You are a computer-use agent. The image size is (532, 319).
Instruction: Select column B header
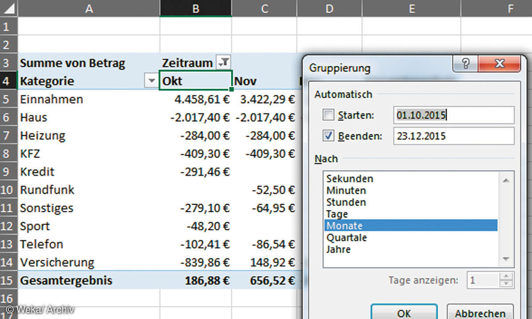click(196, 8)
